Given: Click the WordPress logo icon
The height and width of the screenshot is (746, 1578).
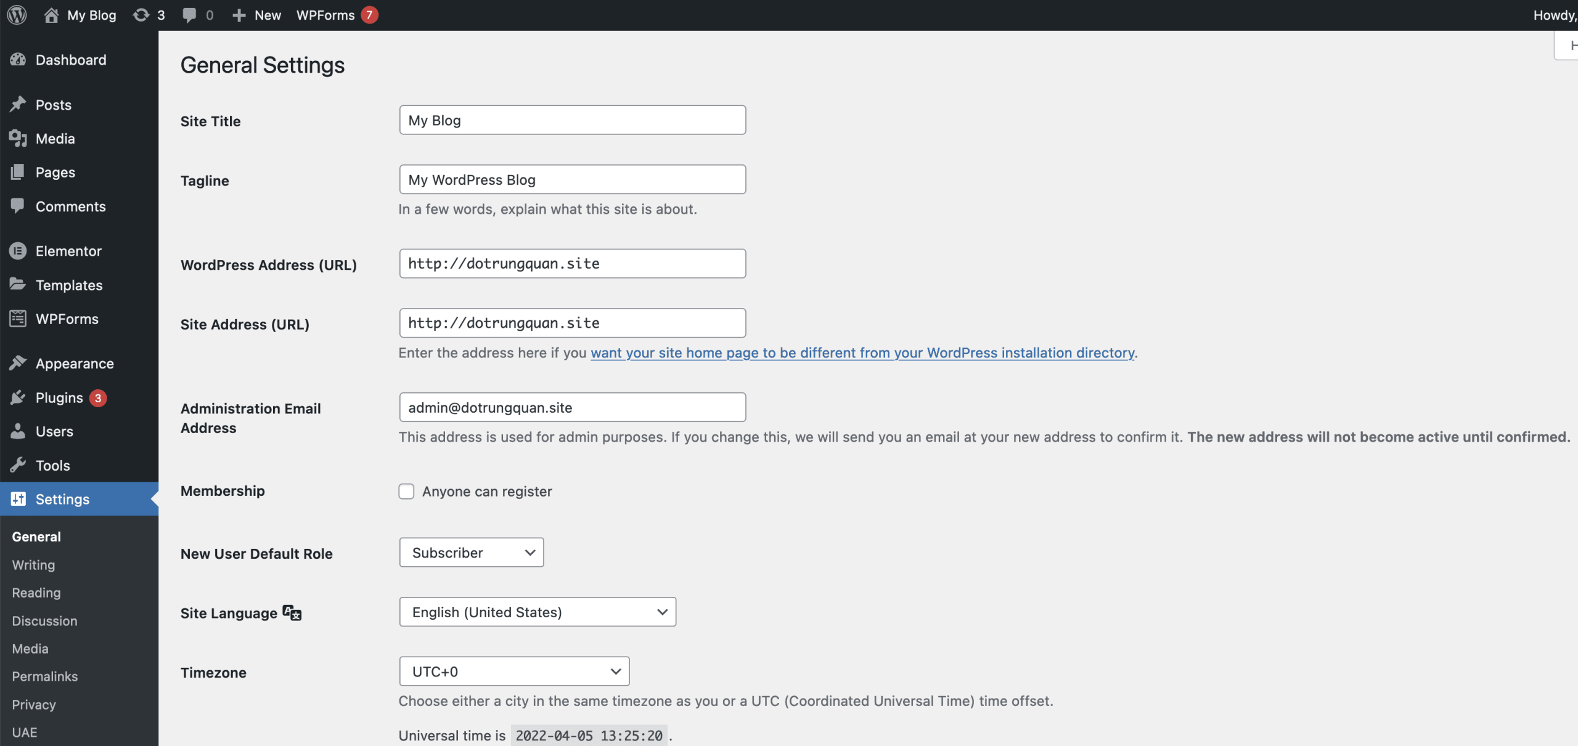Looking at the screenshot, I should pos(17,15).
